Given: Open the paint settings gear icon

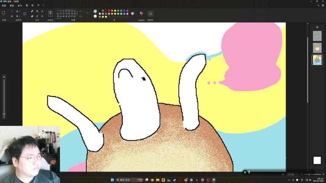Looking at the screenshot, I should (x=323, y=5).
